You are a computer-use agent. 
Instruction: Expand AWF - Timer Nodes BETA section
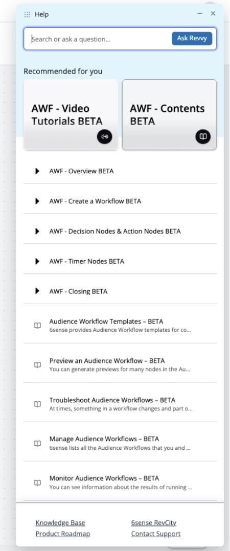pos(120,262)
